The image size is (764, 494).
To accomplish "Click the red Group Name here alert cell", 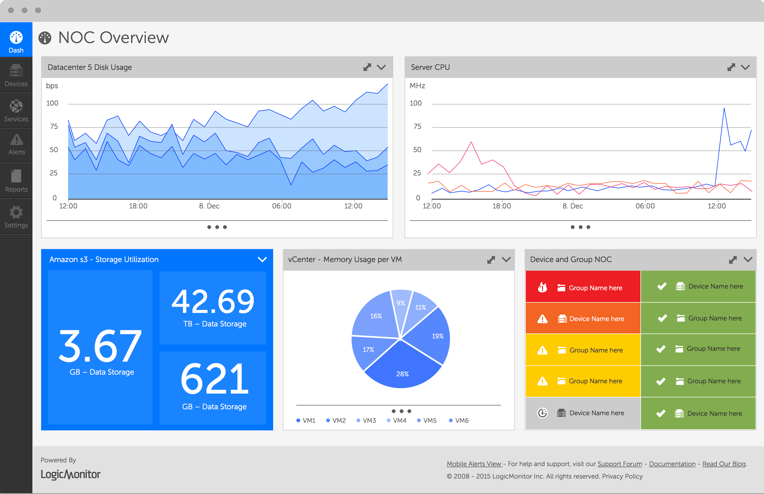I will (x=583, y=286).
